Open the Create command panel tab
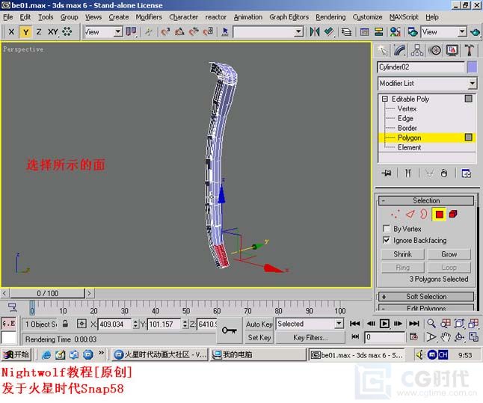Screen dimensions: 483x403 382,50
